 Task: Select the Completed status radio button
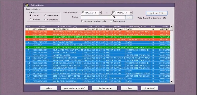tap(45, 20)
